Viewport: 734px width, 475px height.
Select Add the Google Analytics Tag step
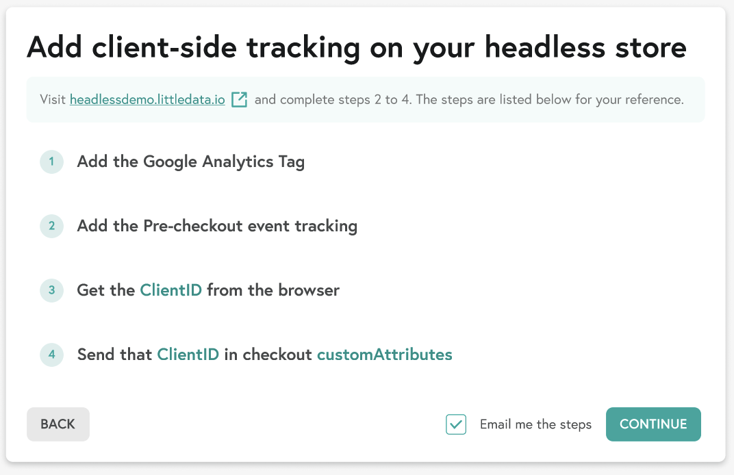tap(190, 162)
